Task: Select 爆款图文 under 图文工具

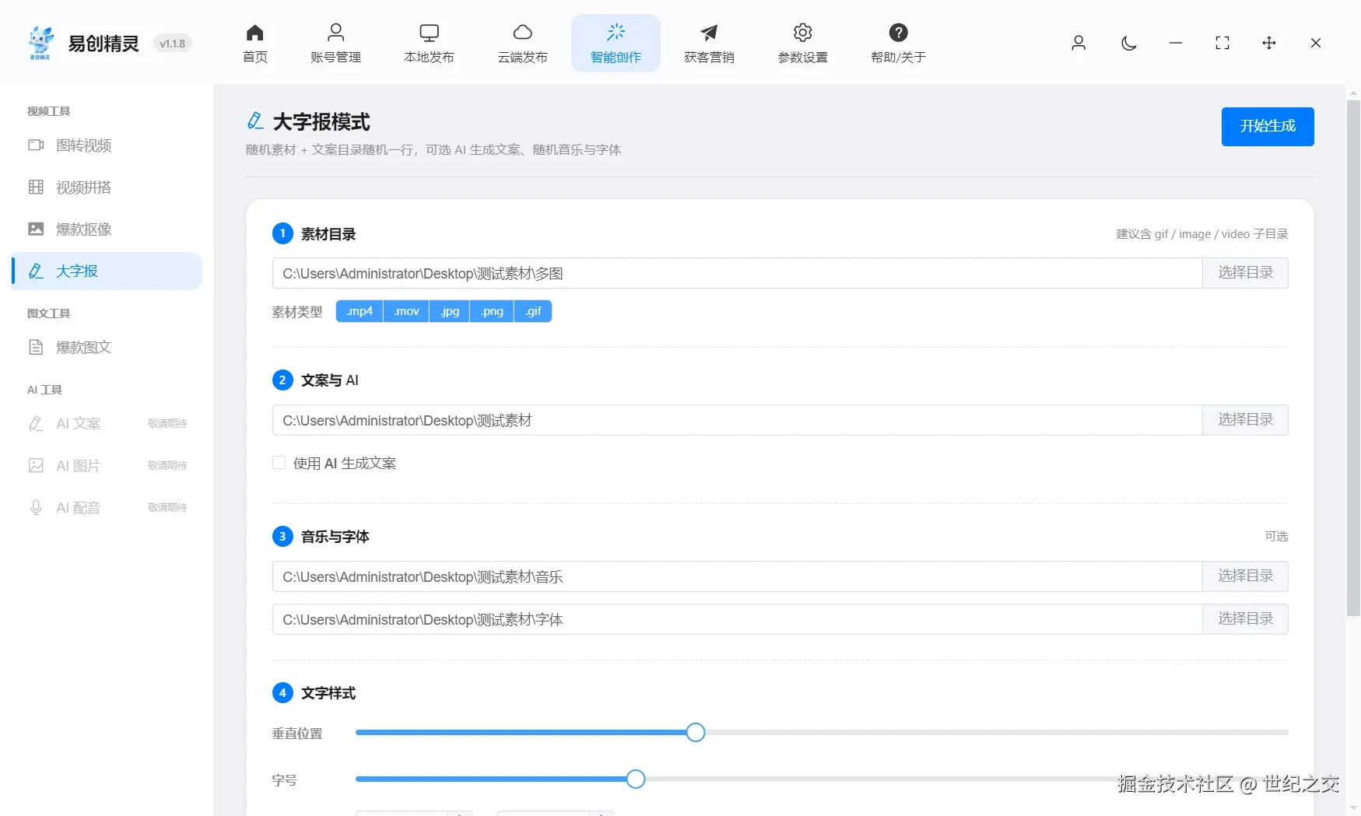Action: [x=83, y=347]
